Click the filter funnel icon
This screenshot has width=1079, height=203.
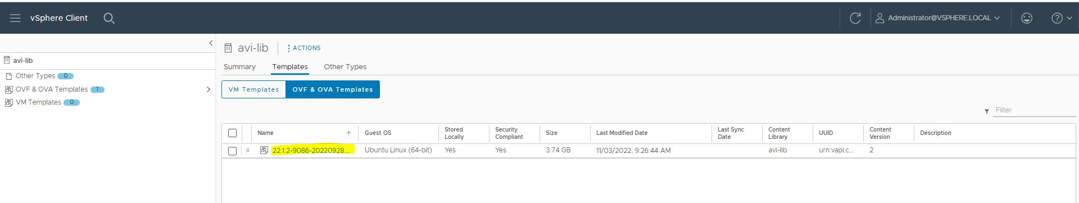(986, 111)
